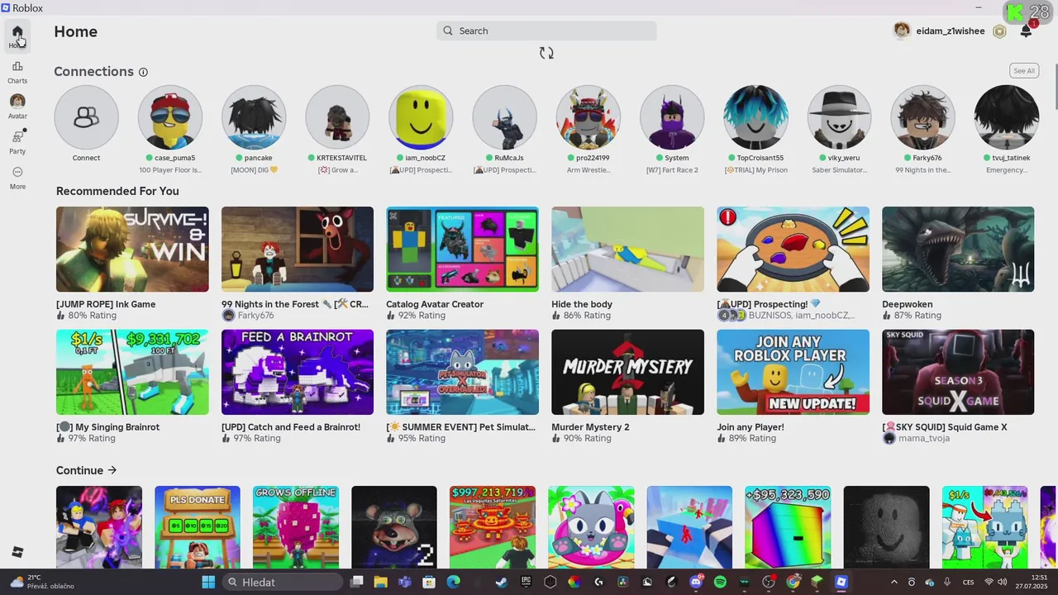The height and width of the screenshot is (595, 1058).
Task: Open the iam_noobCZ connection avatar
Action: click(421, 117)
